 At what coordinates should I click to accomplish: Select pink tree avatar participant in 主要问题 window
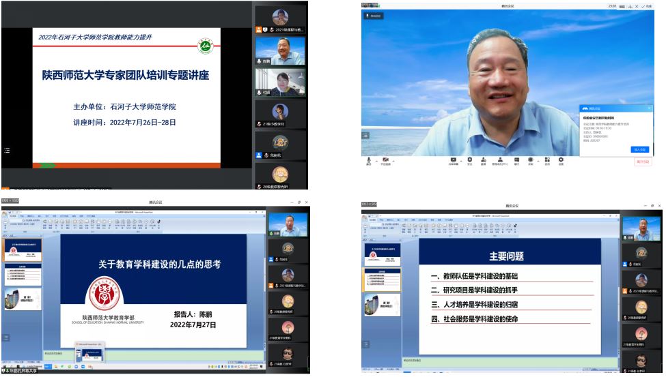pos(641,335)
